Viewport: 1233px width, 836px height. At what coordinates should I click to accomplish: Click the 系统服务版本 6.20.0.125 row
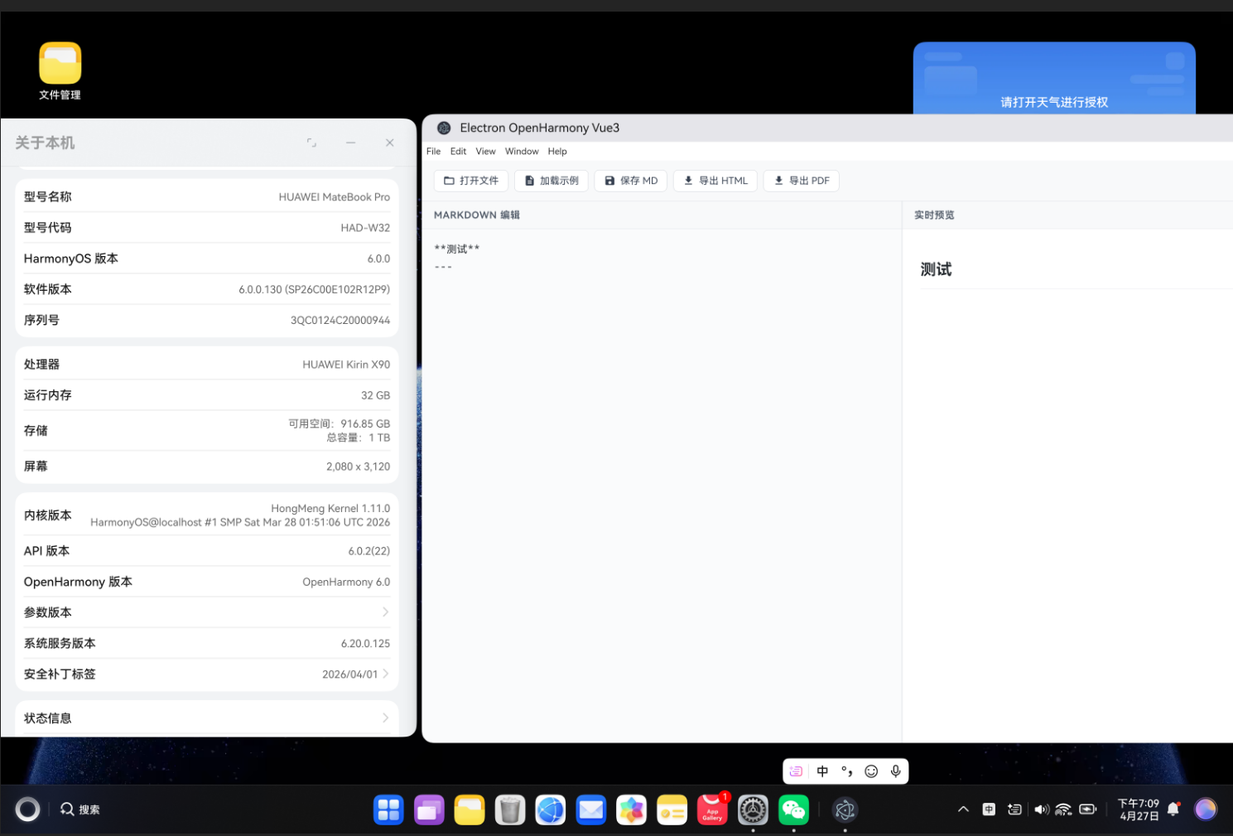tap(206, 643)
